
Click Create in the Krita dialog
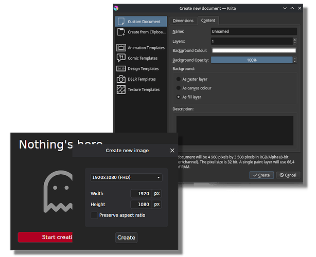pos(261,175)
